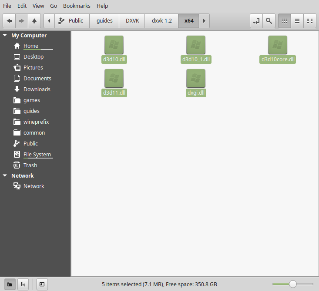Open the Go menu
Screen dimensions: 319x291
click(54, 6)
